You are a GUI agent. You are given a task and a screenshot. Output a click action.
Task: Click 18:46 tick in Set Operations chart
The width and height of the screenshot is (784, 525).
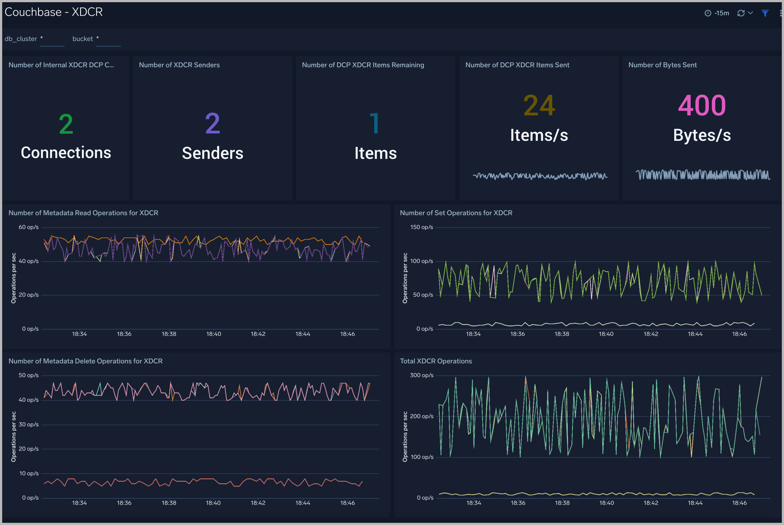[739, 334]
